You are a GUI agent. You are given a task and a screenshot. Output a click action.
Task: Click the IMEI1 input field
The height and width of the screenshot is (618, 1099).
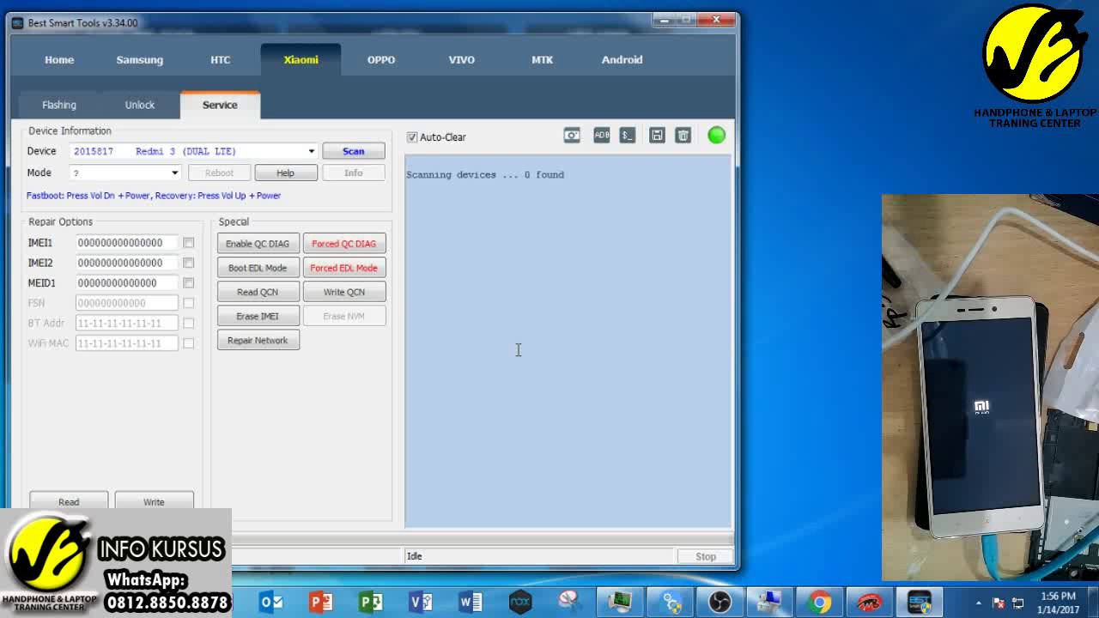(x=127, y=243)
